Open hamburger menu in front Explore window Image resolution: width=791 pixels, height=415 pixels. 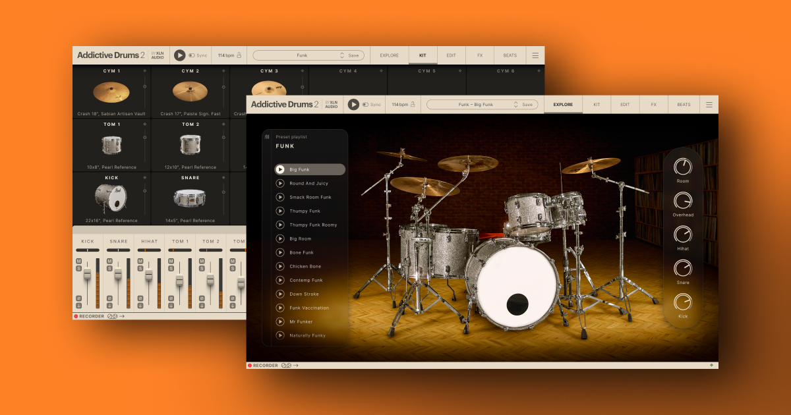pyautogui.click(x=709, y=104)
